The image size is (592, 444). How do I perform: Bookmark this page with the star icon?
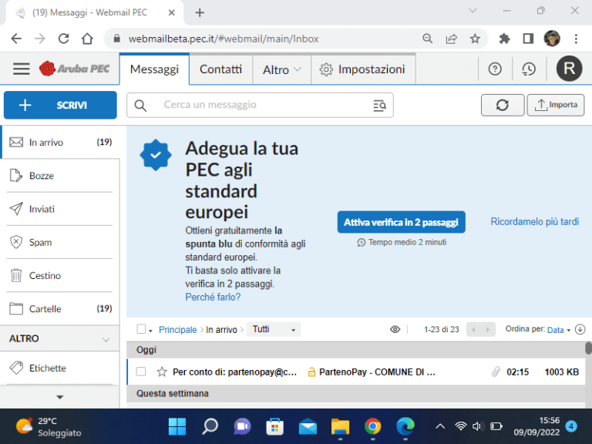click(x=475, y=39)
